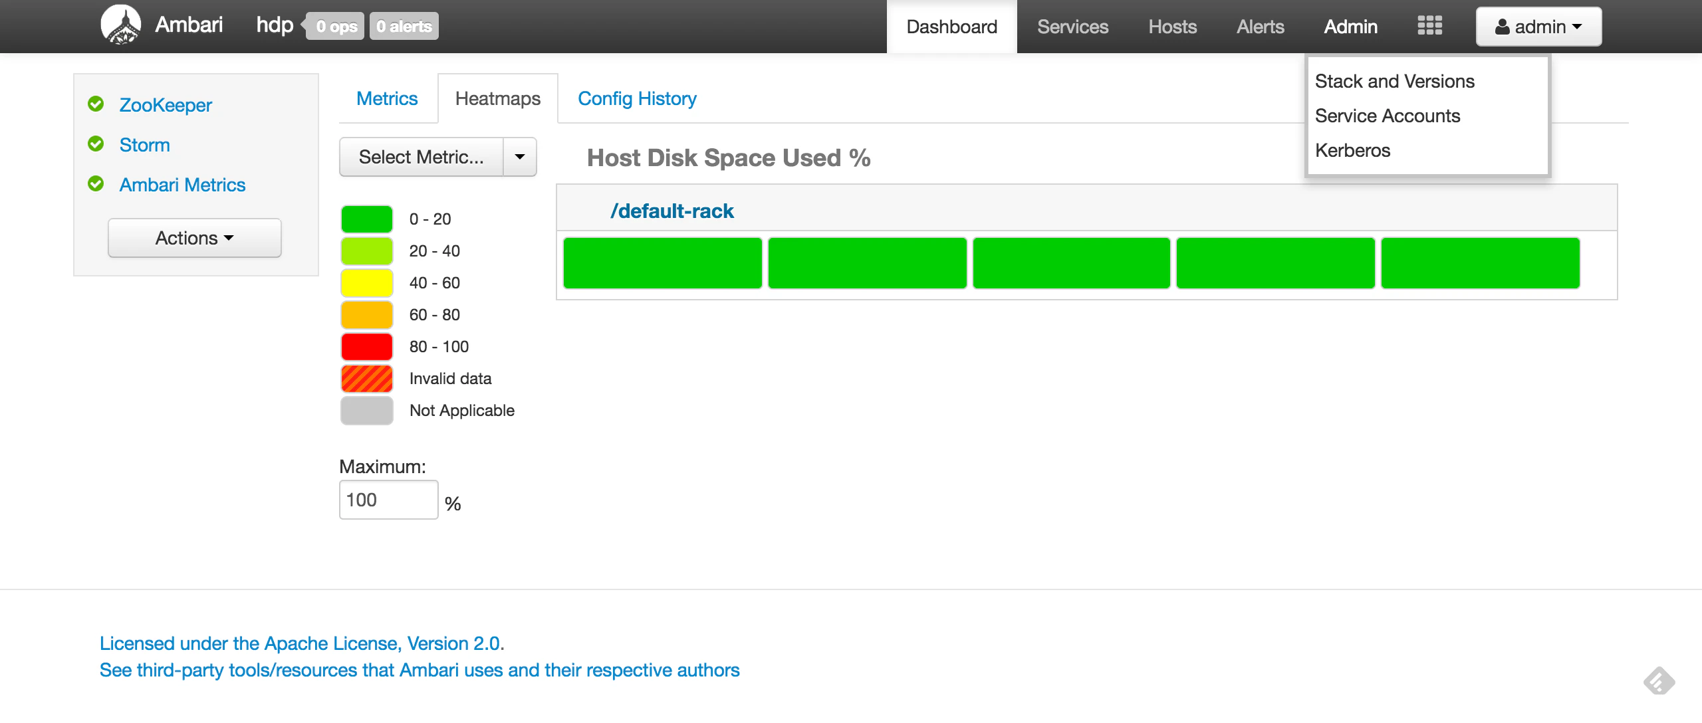Click the 0 alerts badge
Image resolution: width=1702 pixels, height=723 pixels.
tap(404, 26)
